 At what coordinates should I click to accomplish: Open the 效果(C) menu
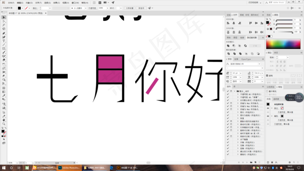pyautogui.click(x=56, y=3)
